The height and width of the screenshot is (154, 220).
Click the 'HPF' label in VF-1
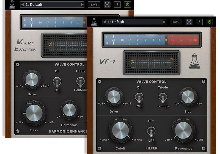point(151,121)
